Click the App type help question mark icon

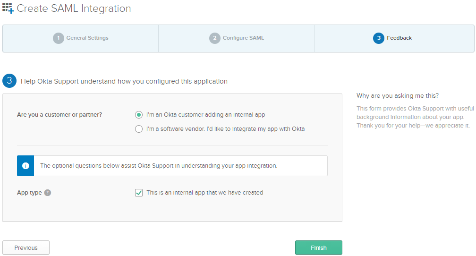point(48,193)
